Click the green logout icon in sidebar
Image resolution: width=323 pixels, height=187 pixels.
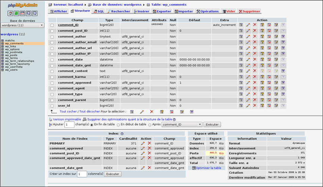pos(16,13)
